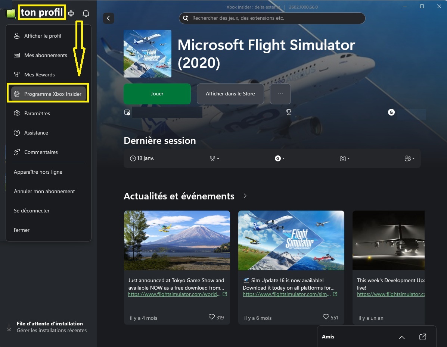Expand Actualités et événements with chevron
This screenshot has width=447, height=347.
tap(245, 196)
